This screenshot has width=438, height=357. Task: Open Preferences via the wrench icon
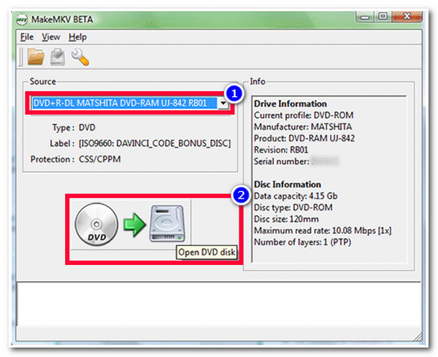pos(80,57)
